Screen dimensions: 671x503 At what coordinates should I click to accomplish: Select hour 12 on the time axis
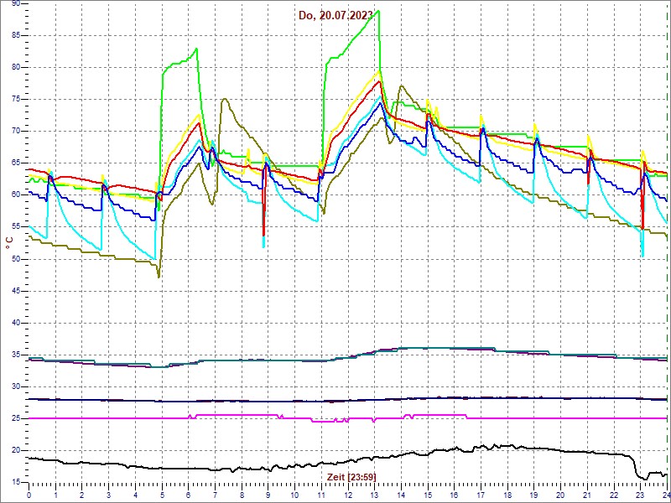click(348, 495)
